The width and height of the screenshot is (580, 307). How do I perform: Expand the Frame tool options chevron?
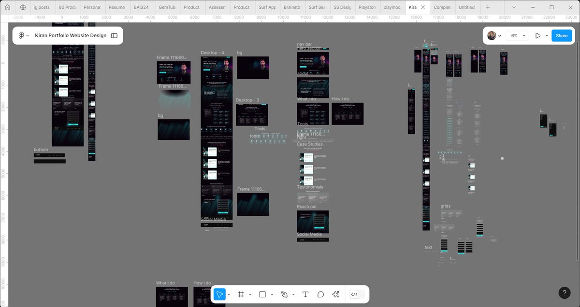click(x=250, y=294)
